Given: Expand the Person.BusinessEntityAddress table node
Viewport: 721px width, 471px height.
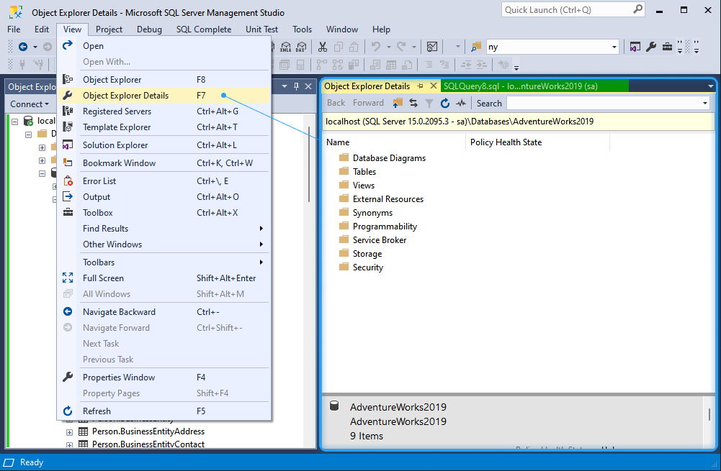Looking at the screenshot, I should pyautogui.click(x=69, y=432).
